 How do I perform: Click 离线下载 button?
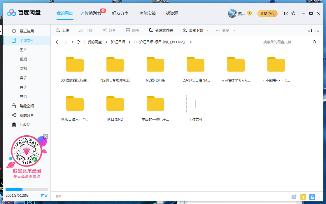point(193,30)
